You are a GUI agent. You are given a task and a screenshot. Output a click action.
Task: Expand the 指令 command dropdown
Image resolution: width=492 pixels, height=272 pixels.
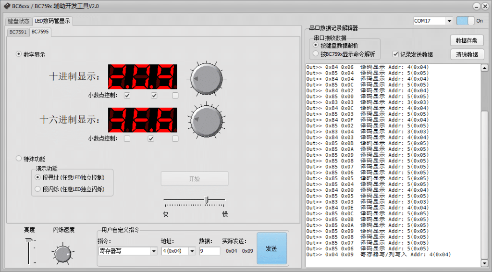[154, 251]
